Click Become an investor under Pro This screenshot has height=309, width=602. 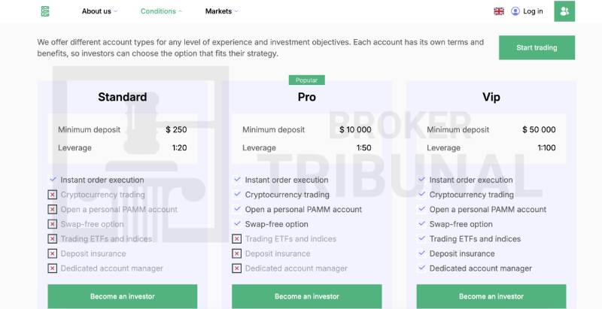307,296
